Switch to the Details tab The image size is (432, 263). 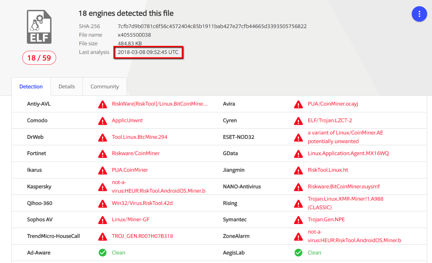coord(67,86)
